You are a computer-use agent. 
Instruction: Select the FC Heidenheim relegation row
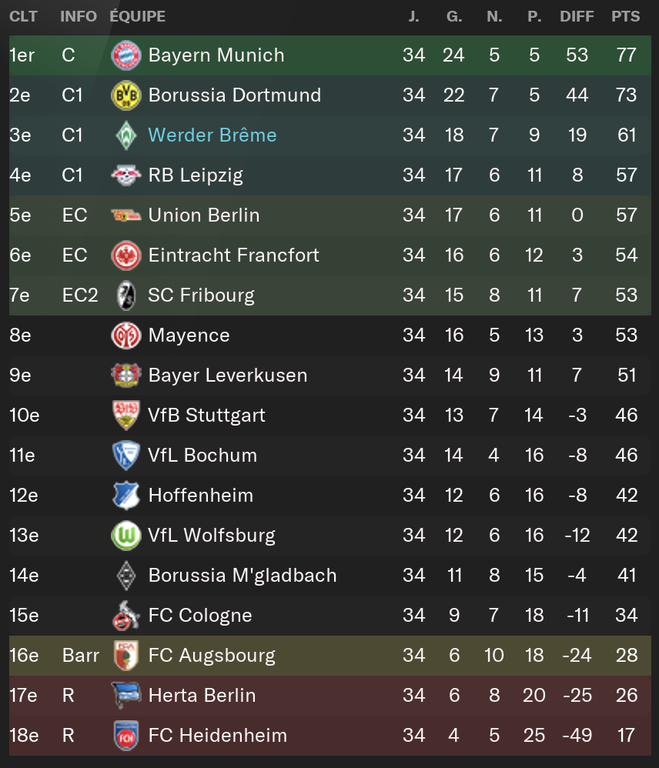330,736
